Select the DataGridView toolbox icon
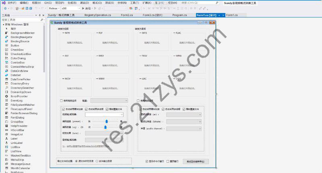The height and width of the screenshot is (173, 322). (x=6, y=71)
